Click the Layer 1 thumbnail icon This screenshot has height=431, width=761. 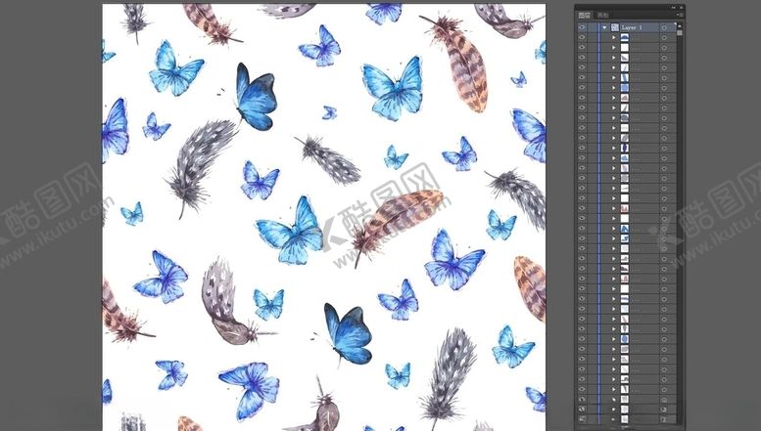(x=615, y=28)
